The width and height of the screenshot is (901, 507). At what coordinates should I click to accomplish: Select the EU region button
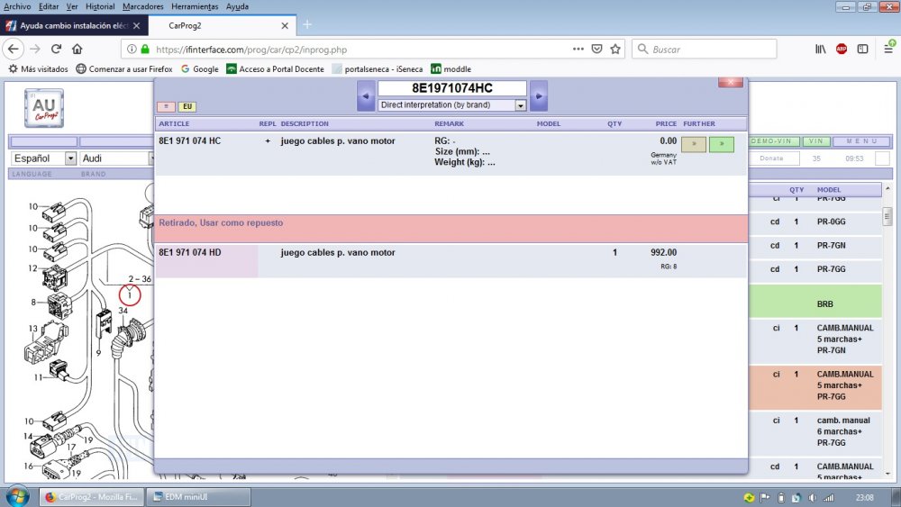click(x=187, y=107)
